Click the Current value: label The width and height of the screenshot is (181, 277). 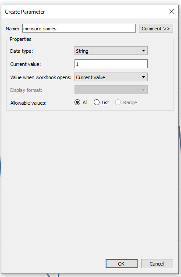click(x=25, y=64)
